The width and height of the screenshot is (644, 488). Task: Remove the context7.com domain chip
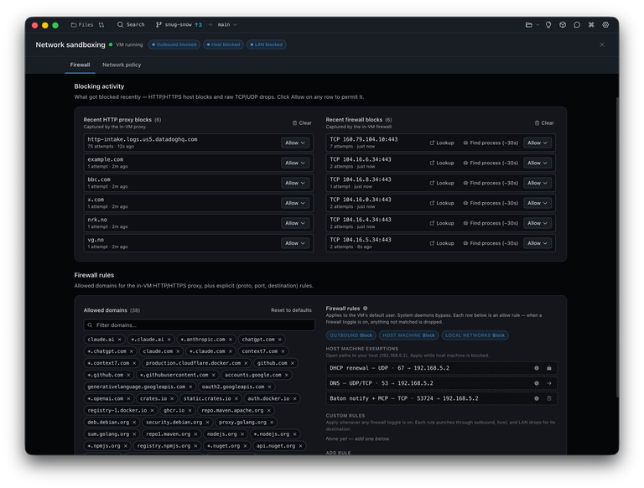283,351
